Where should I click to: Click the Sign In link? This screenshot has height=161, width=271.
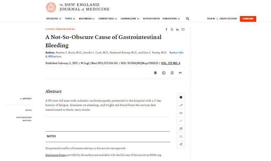tap(211, 18)
